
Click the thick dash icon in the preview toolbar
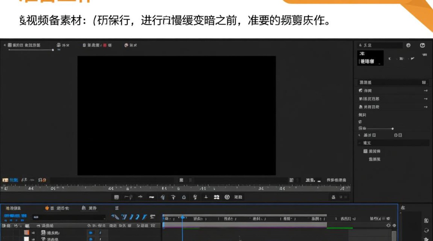click(151, 197)
